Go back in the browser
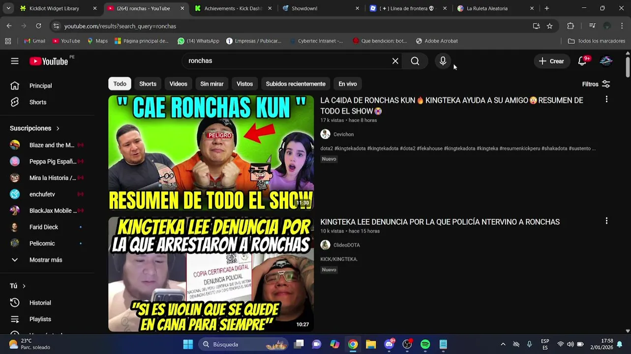Viewport: 631px width, 354px height. (9, 26)
